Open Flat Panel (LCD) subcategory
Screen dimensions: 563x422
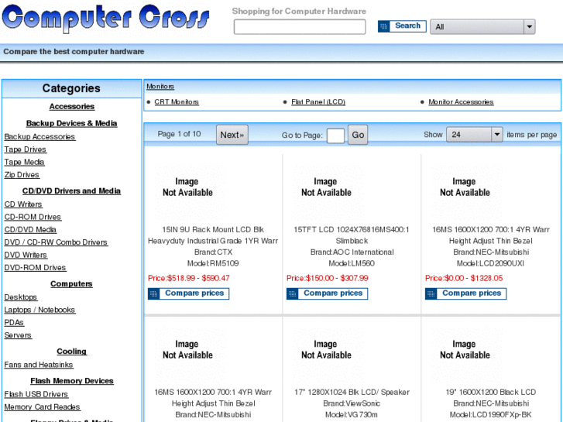click(318, 102)
